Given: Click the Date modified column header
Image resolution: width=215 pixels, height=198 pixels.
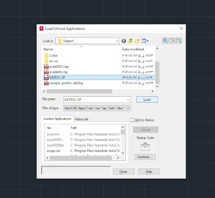Looking at the screenshot, I should (133, 49).
